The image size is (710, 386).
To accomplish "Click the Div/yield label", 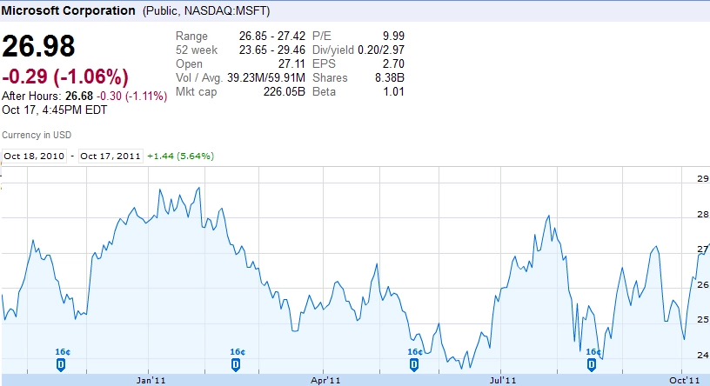I will point(332,50).
